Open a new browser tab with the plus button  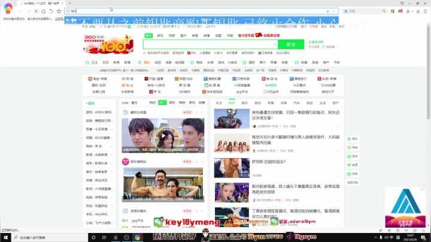click(x=70, y=4)
